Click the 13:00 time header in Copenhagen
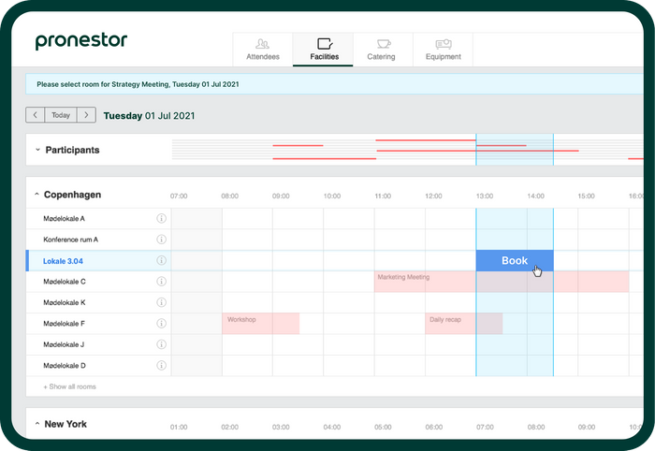This screenshot has height=451, width=655. point(485,196)
